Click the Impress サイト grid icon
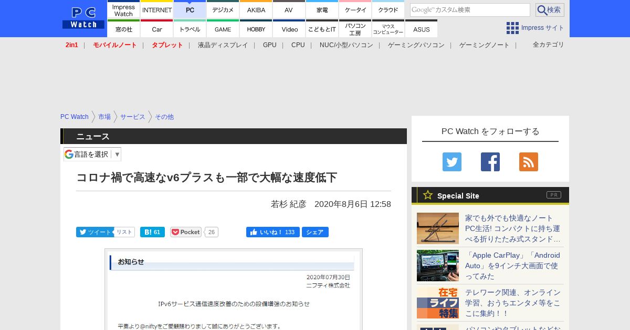Screen dimensions: 630x330 pyautogui.click(x=512, y=28)
